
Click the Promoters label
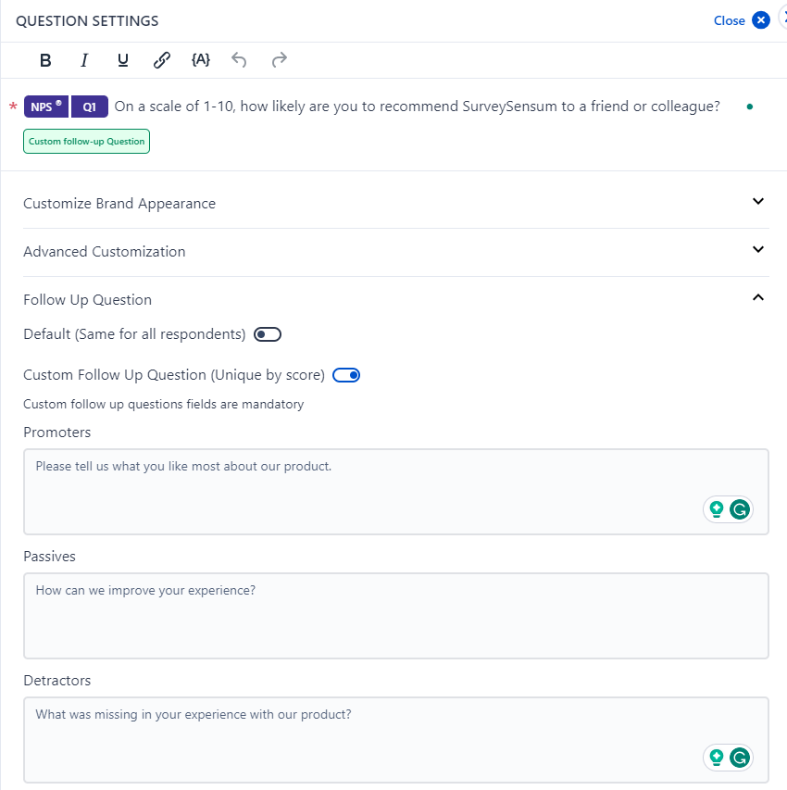pyautogui.click(x=56, y=433)
